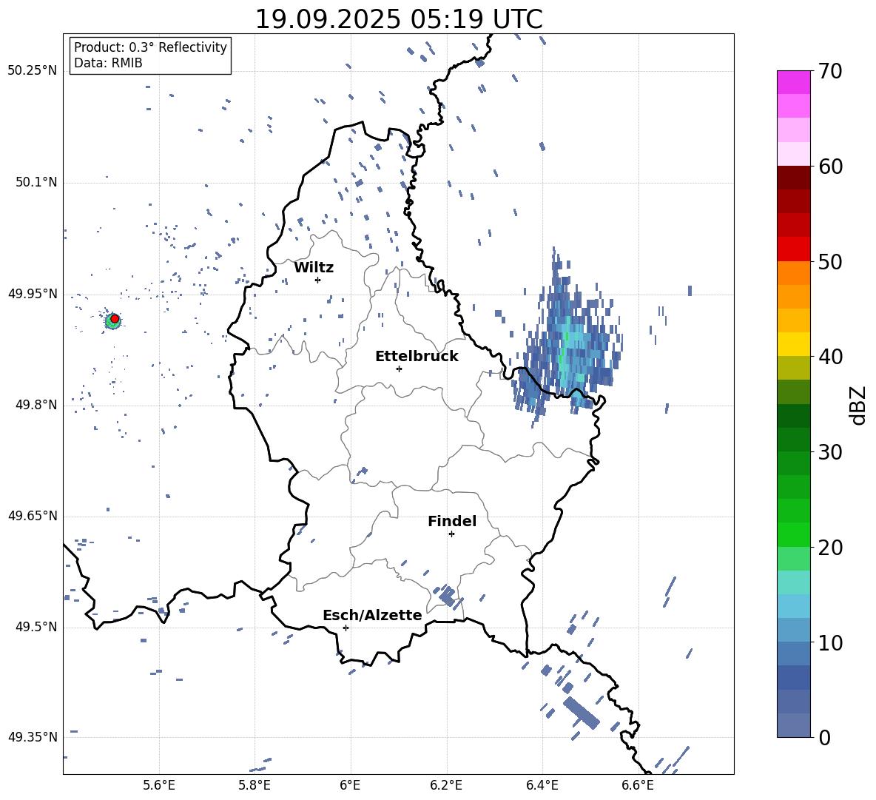Click the Ettelbruck cross marker
876x800 pixels.
(x=399, y=369)
